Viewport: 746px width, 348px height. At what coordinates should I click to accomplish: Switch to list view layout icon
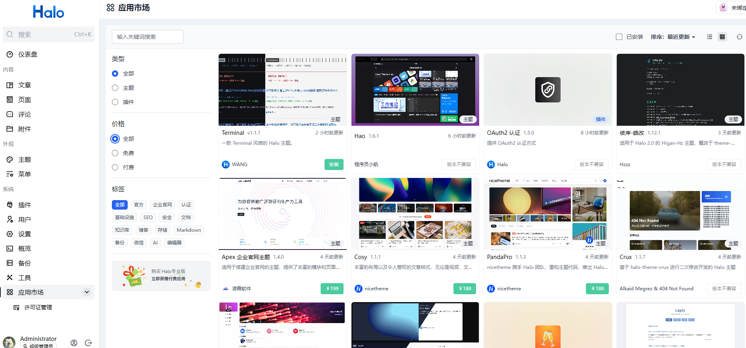(x=710, y=37)
